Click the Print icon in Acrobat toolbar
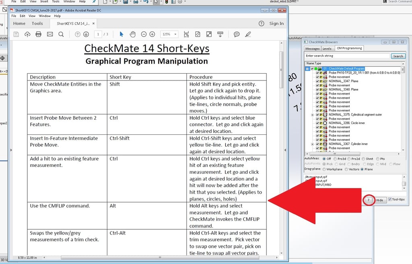The width and height of the screenshot is (412, 264). pos(39,34)
